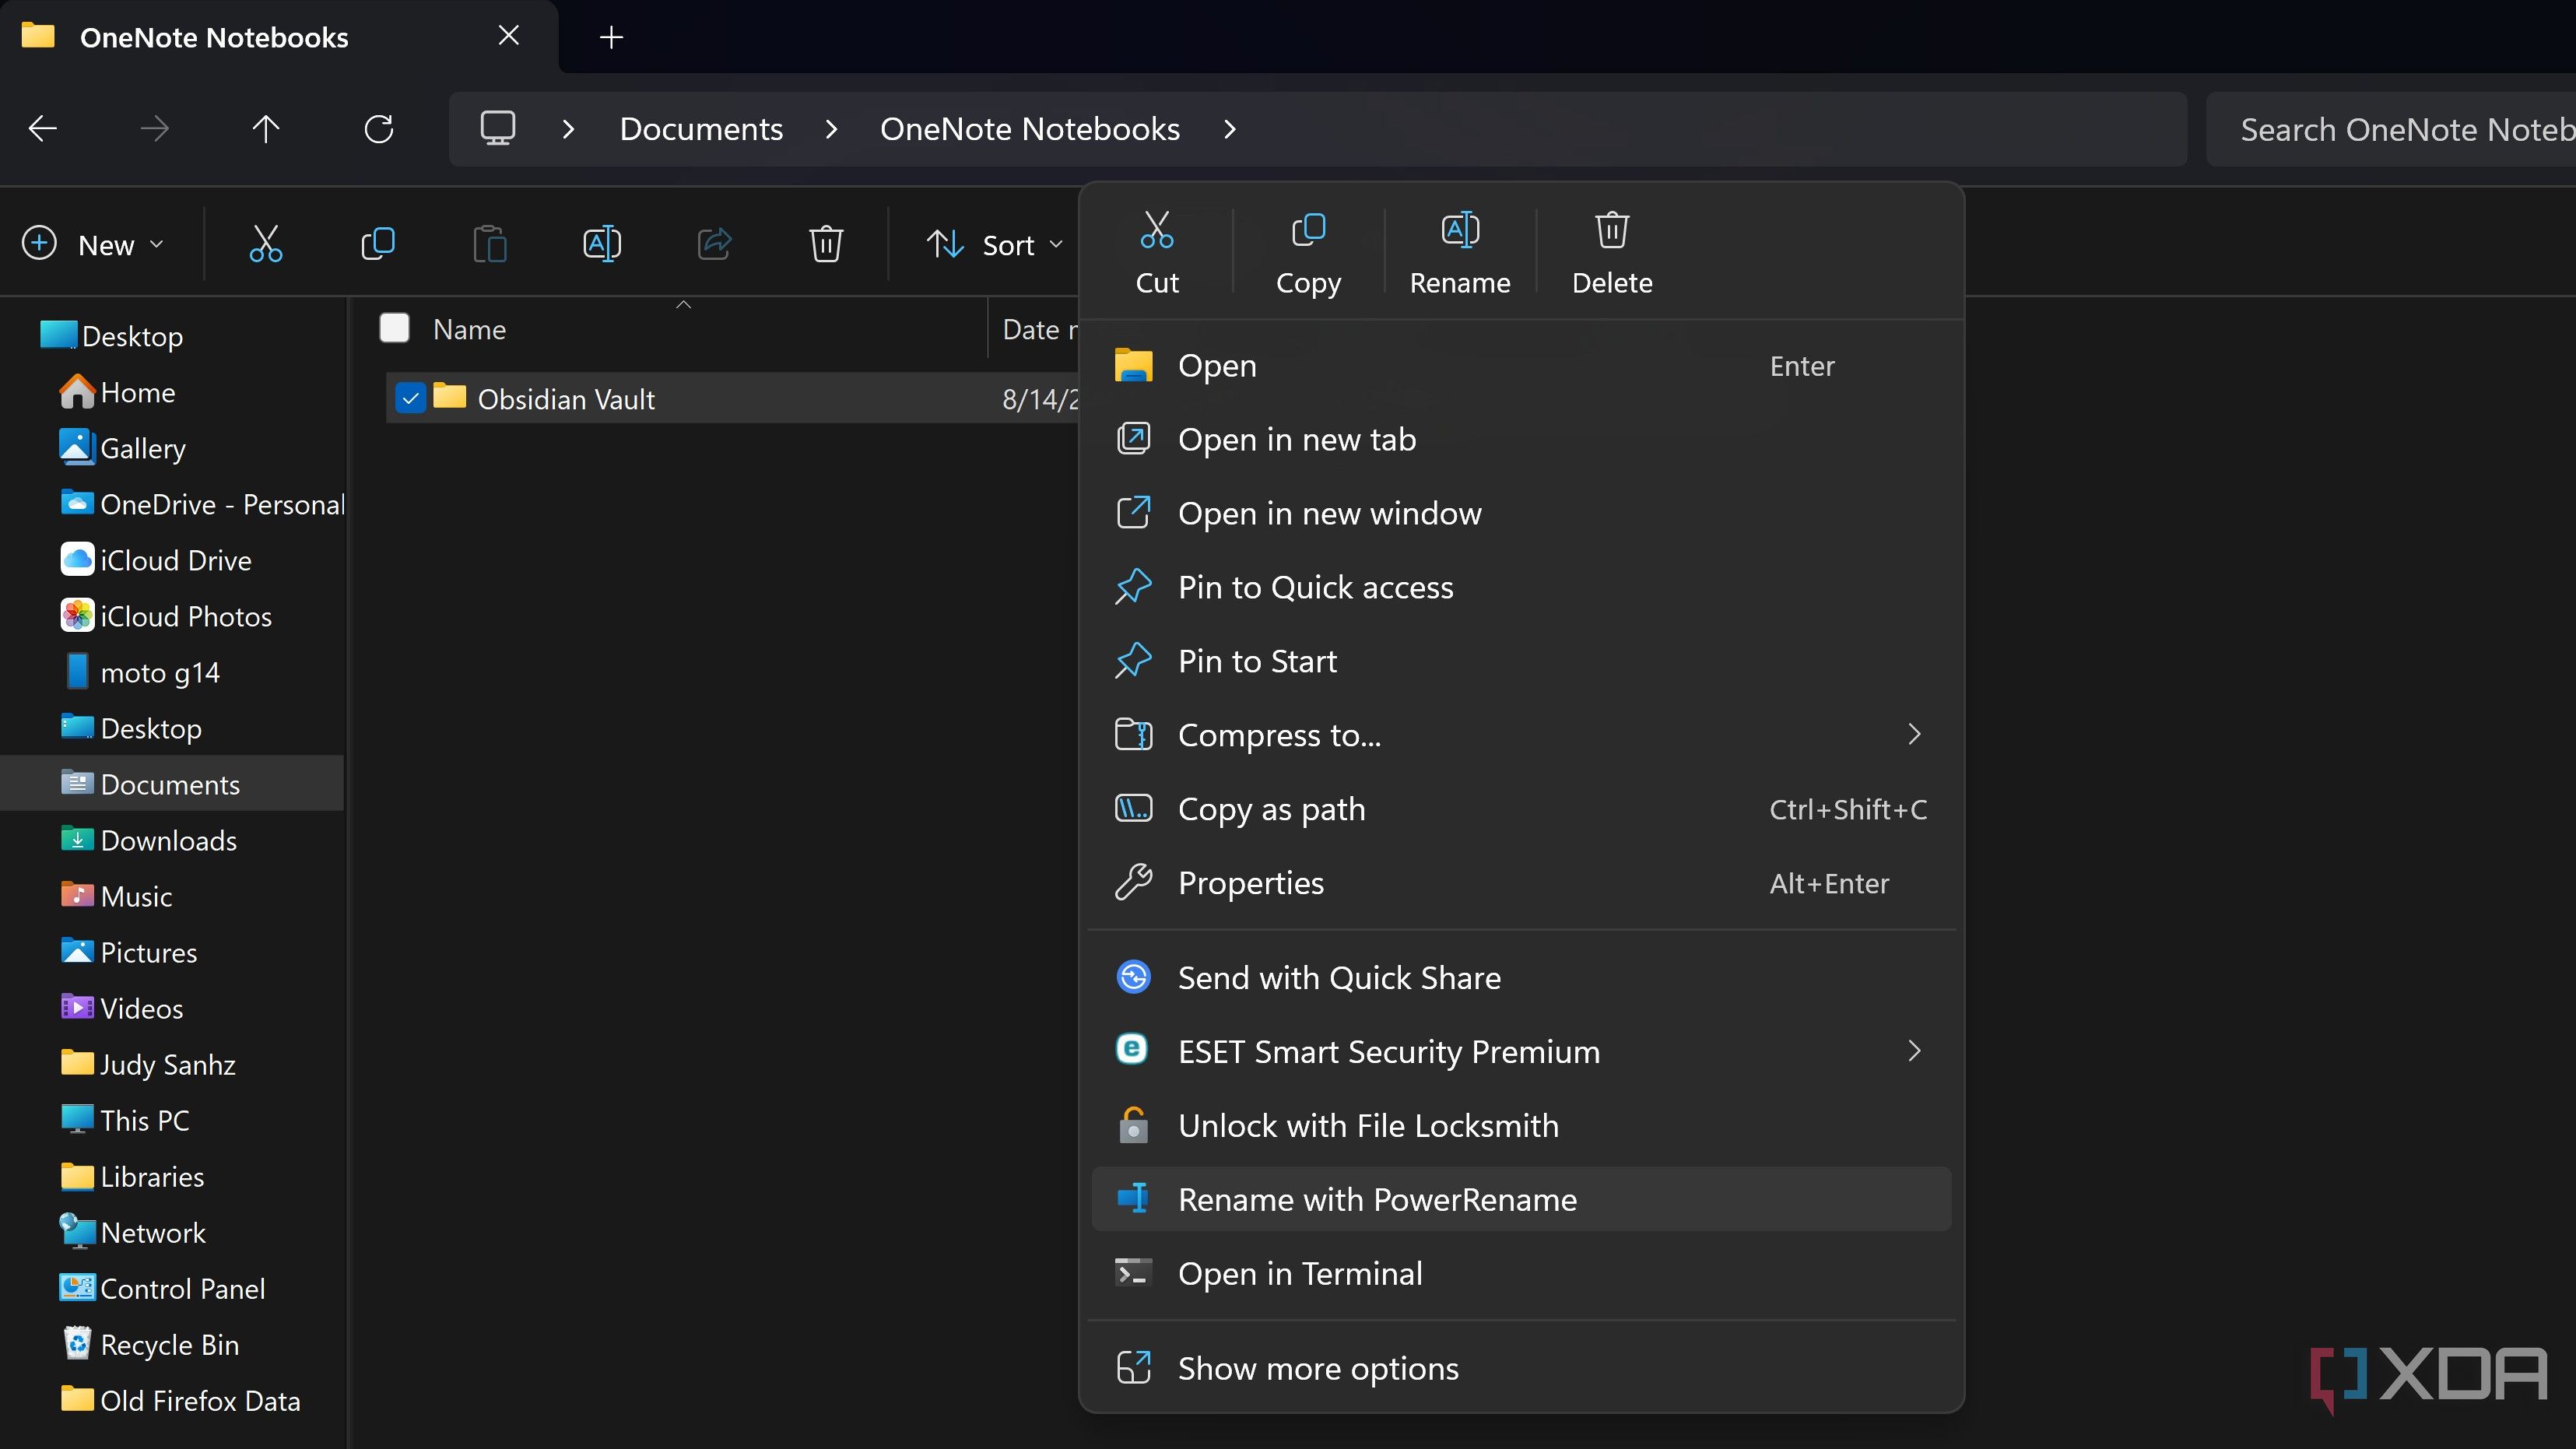Open the New dropdown menu
2576x1449 pixels.
pos(92,244)
